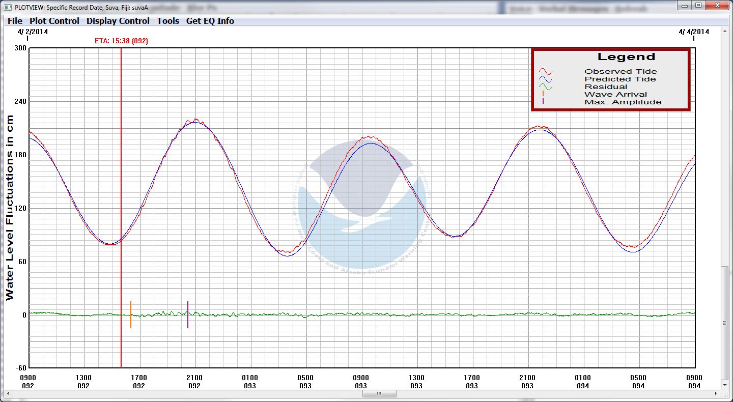
Task: Click the horizontal scrollbar right arrow
Action: tap(717, 393)
